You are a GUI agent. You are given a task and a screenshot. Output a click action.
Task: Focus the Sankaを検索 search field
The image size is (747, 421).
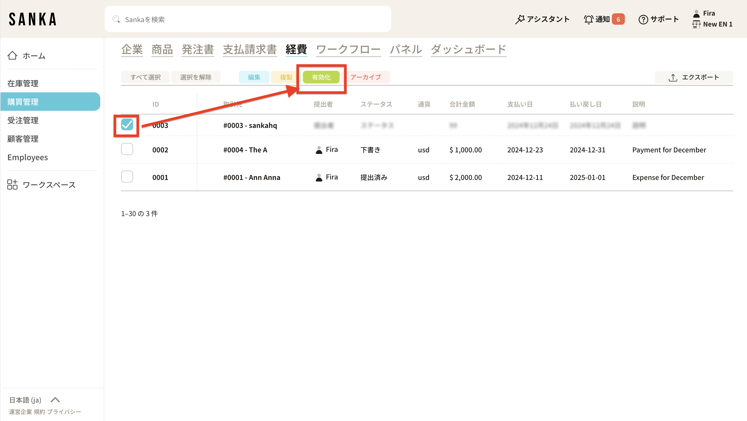click(249, 20)
